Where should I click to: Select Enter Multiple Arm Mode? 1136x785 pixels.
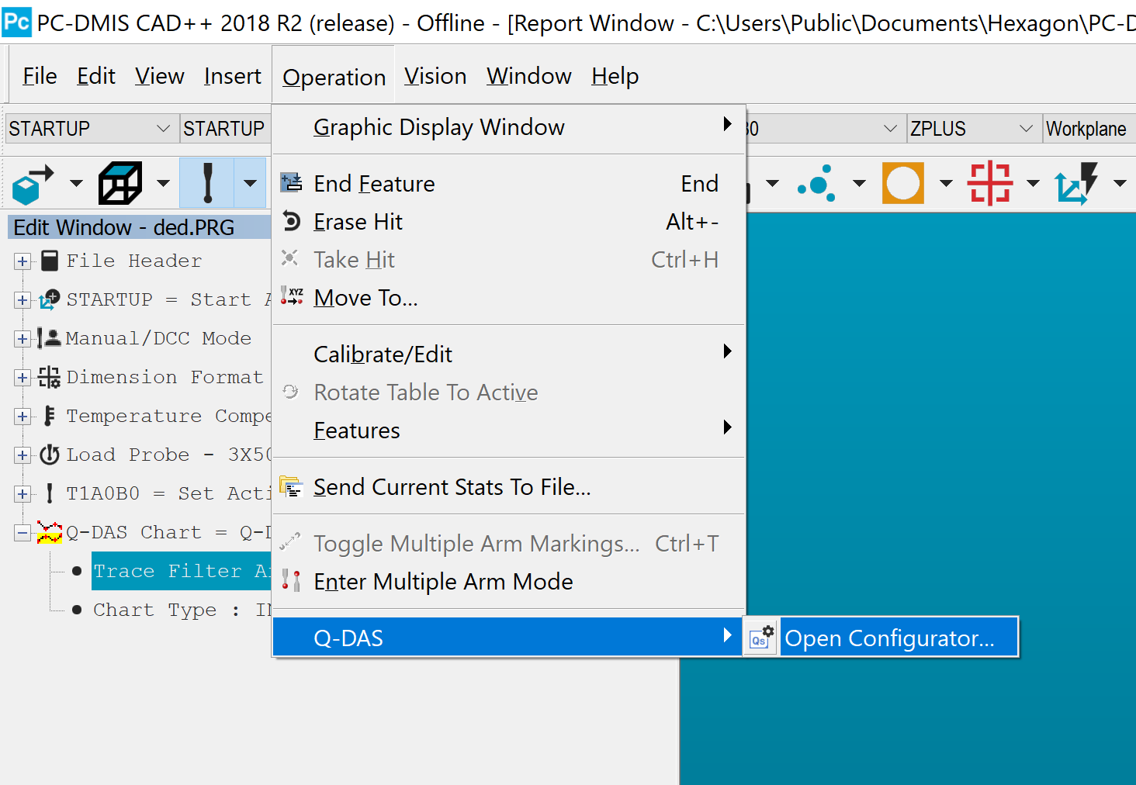point(443,581)
